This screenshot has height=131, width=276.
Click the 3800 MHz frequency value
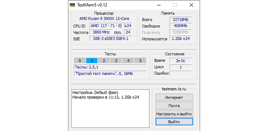coord(101,32)
